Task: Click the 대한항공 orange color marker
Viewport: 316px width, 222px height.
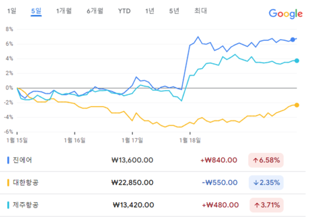Action: coord(8,183)
